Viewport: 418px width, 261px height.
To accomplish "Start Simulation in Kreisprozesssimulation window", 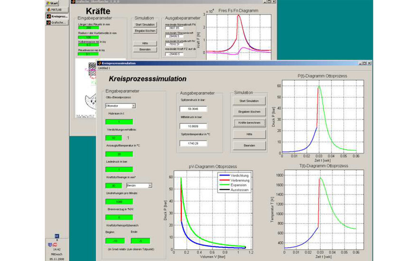I will pos(249,101).
